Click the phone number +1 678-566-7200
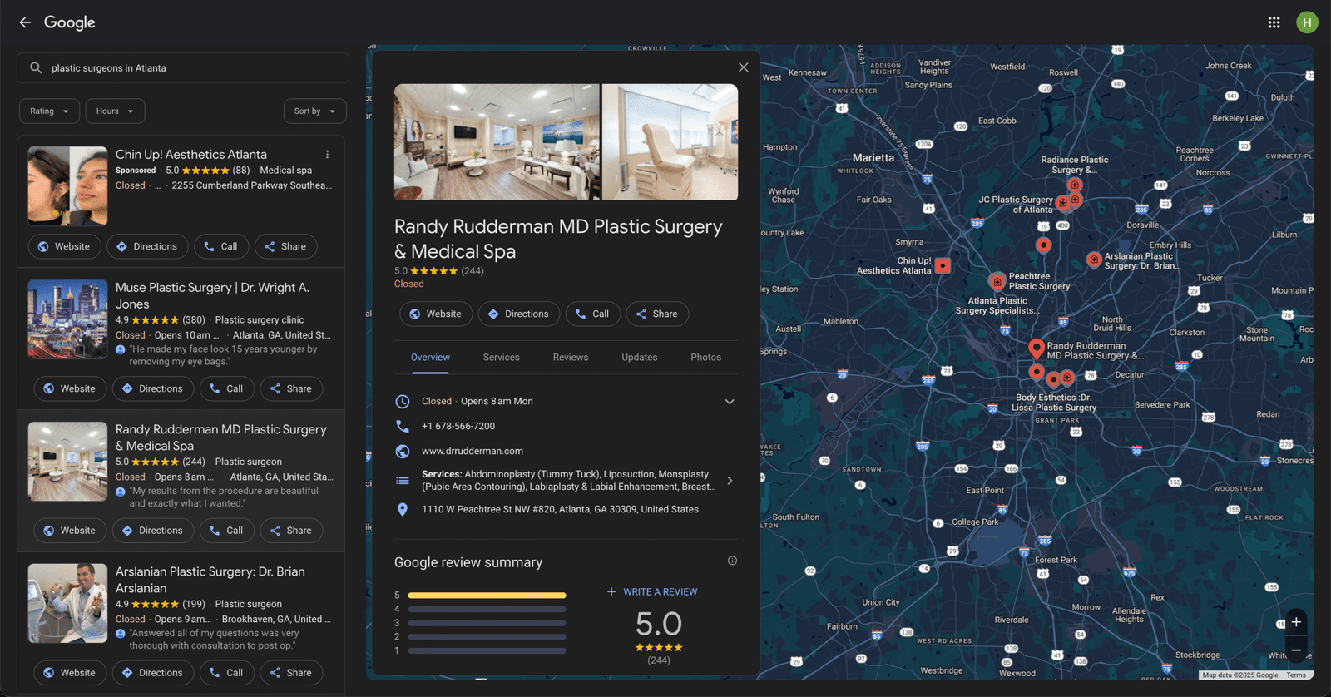 458,426
